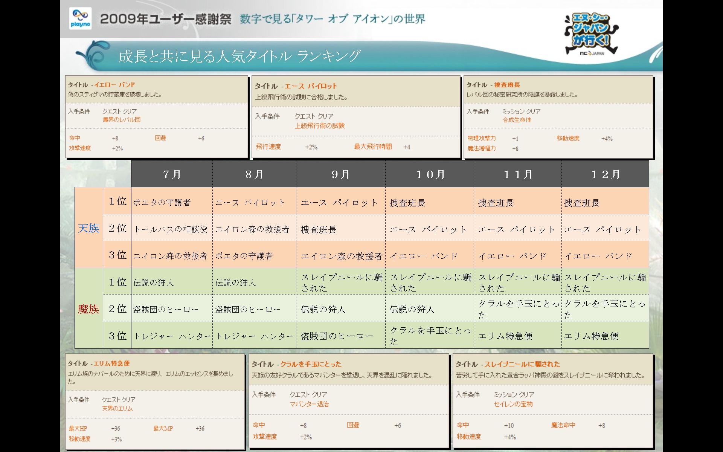Open the 合成生命体 mission link
Screen dimensions: 723x452
(517, 120)
